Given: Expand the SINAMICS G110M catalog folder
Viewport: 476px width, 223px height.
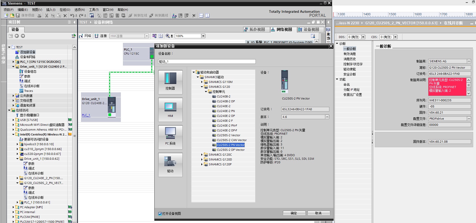Looking at the screenshot, I should coord(202,82).
